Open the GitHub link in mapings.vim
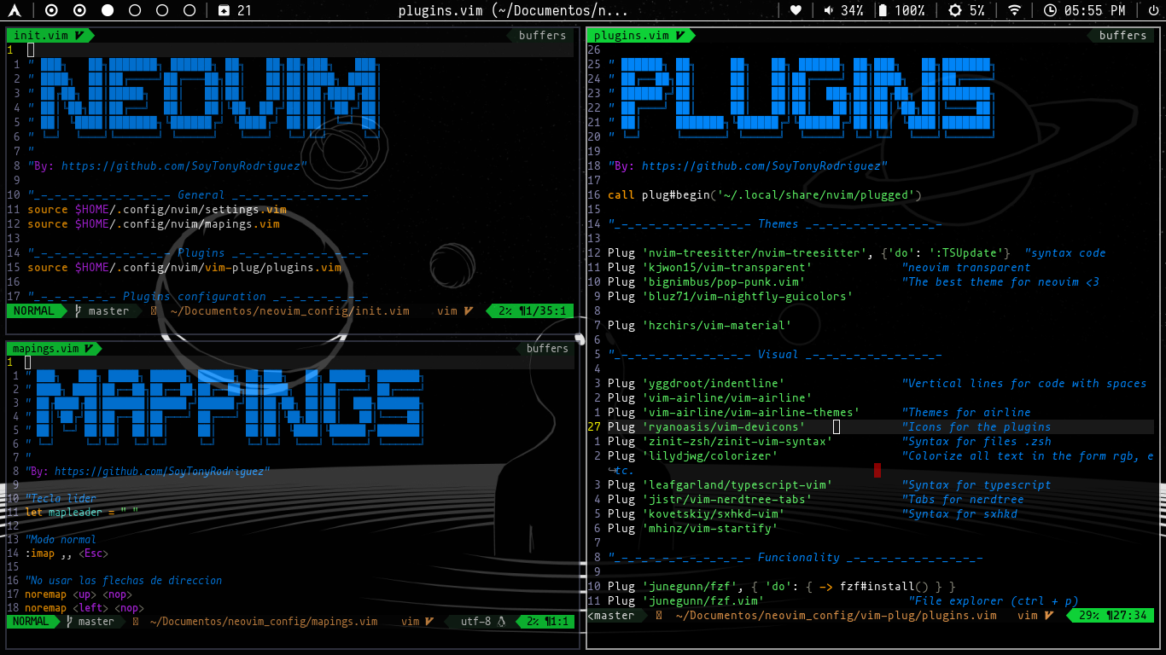The width and height of the screenshot is (1166, 655). 161,471
